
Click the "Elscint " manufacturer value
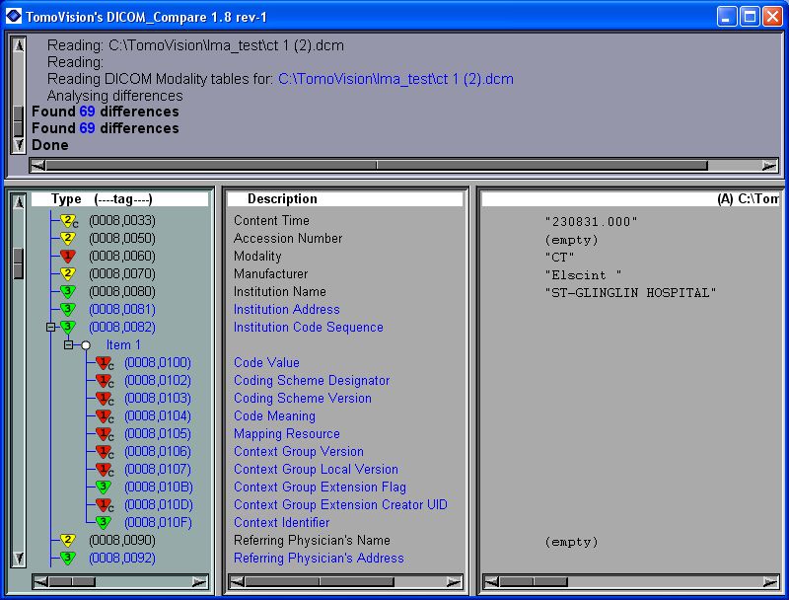point(583,275)
